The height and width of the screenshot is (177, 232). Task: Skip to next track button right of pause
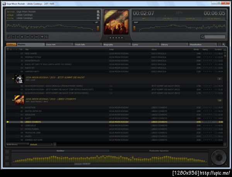[x=36, y=37]
